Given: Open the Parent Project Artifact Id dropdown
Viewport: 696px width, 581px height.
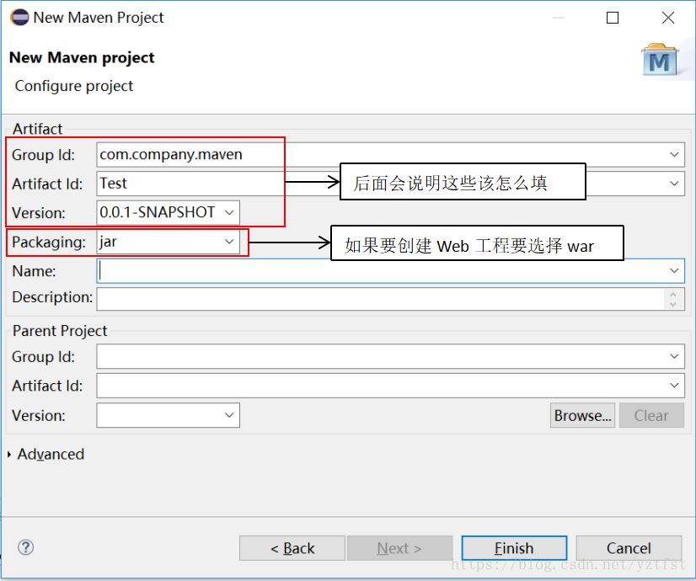Looking at the screenshot, I should pos(674,386).
